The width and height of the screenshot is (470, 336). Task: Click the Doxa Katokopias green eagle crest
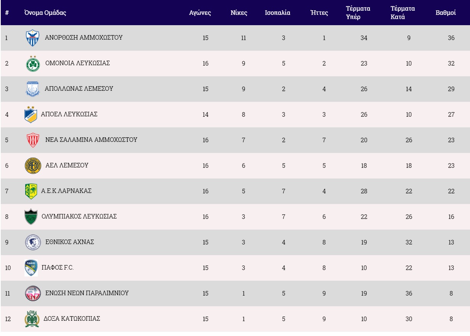32,319
